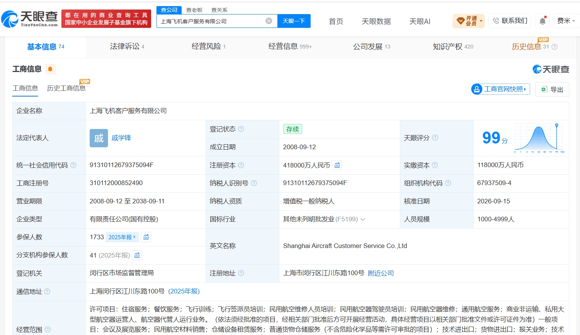Select 核准日期 value 2026-09-15

[x=493, y=201]
